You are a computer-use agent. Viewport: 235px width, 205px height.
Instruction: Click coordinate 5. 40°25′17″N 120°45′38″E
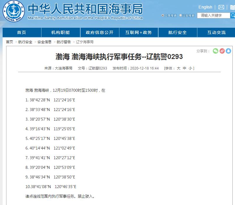[50, 138]
